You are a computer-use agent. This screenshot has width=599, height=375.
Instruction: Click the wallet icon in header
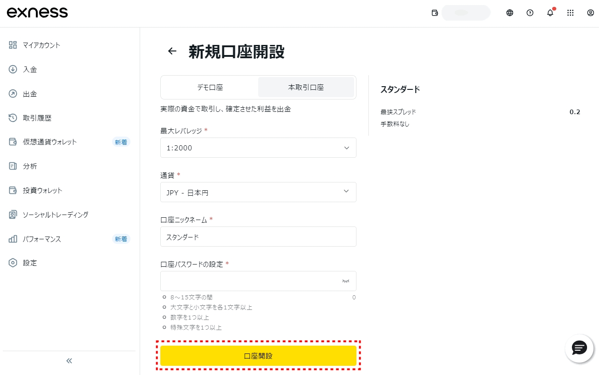435,13
